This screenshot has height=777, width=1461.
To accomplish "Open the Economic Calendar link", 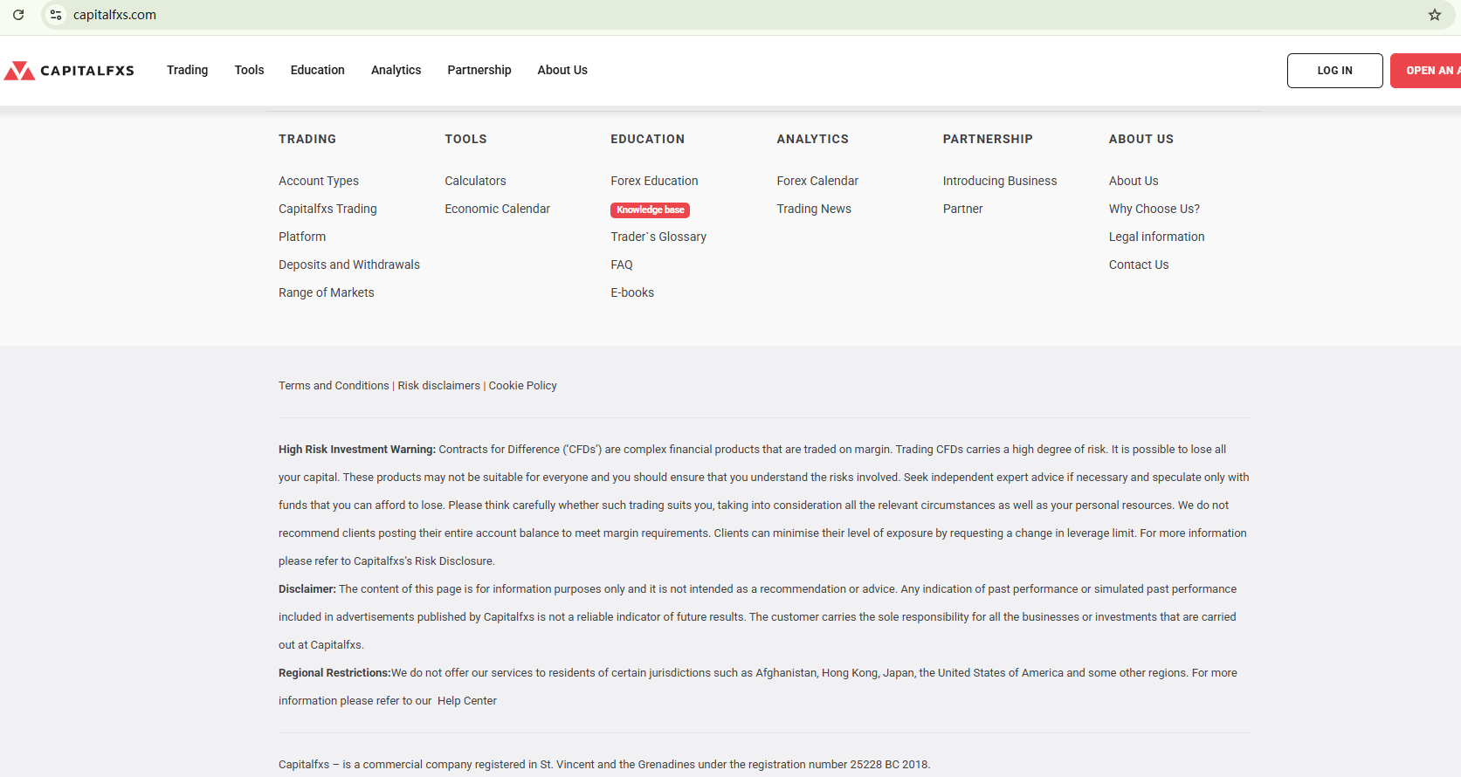I will 497,209.
